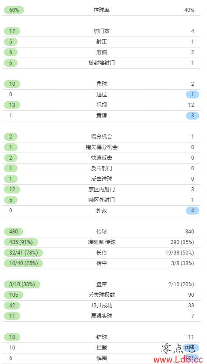Click the blue saves badge showing 4
Screen dimensions: 207x364
[193, 211]
